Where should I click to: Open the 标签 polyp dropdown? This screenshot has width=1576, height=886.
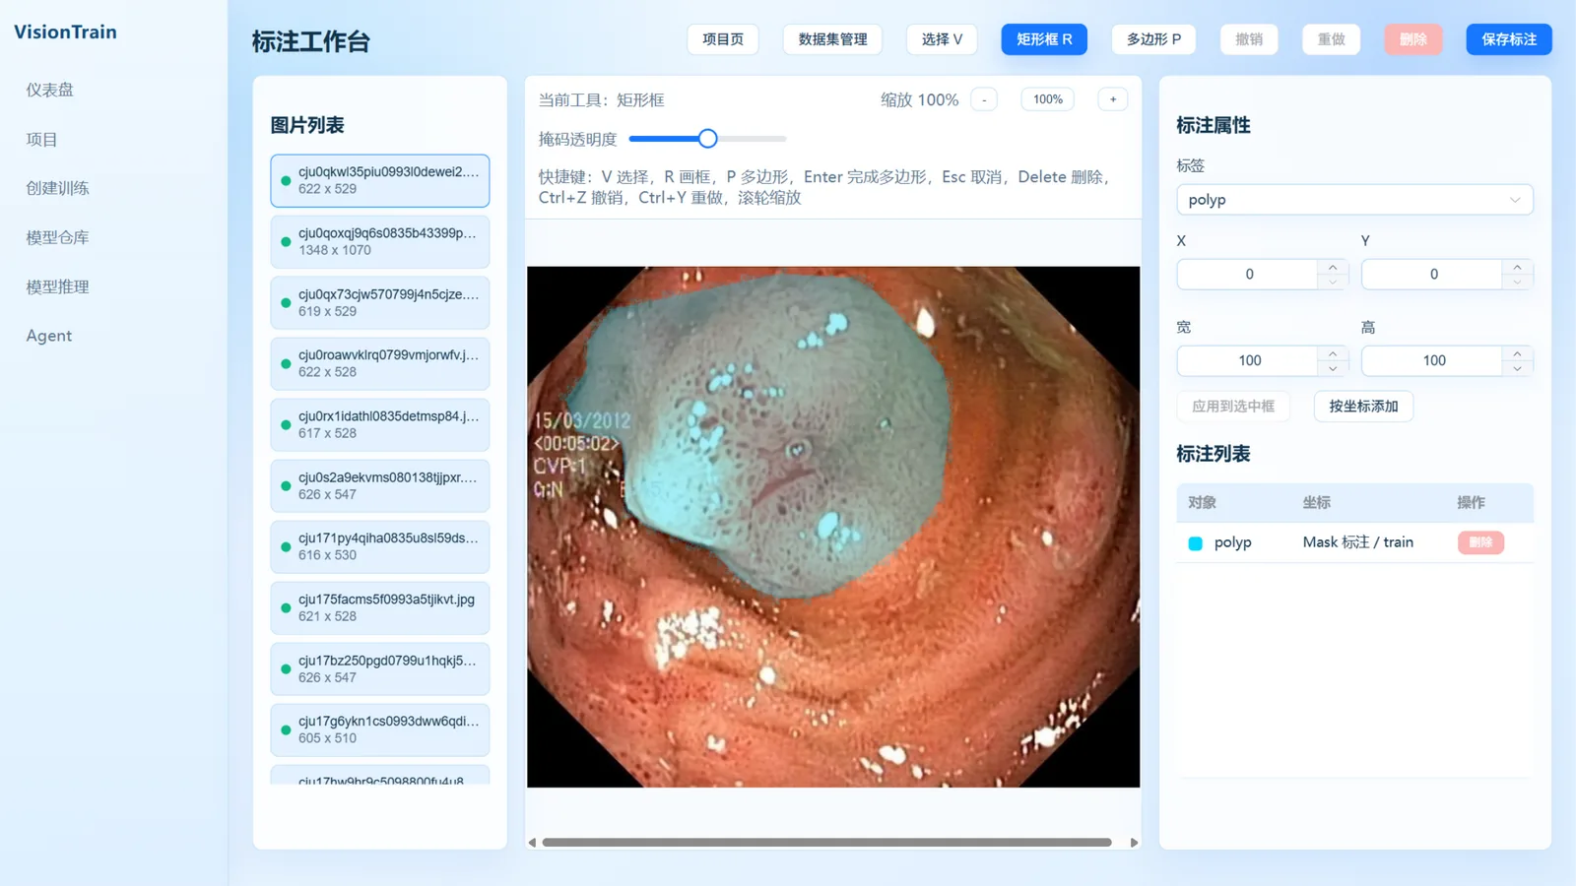point(1354,200)
